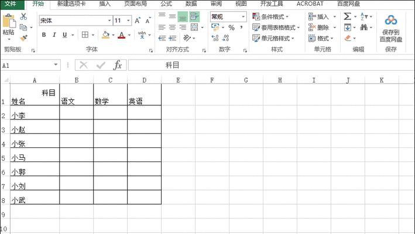The image size is (415, 234).
Task: Increase indent in alignment group
Action: 172,39
